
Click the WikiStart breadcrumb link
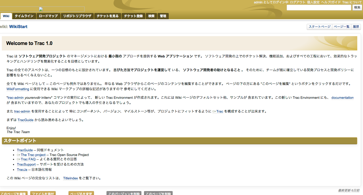pos(18,27)
